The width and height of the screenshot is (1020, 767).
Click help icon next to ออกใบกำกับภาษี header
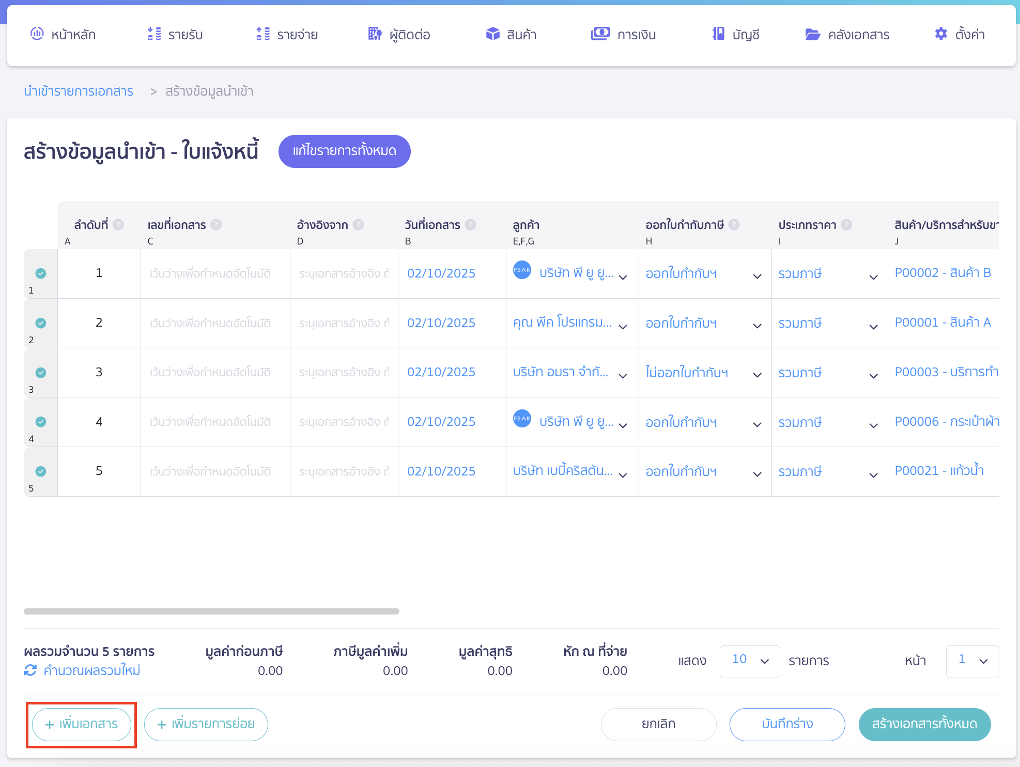734,225
